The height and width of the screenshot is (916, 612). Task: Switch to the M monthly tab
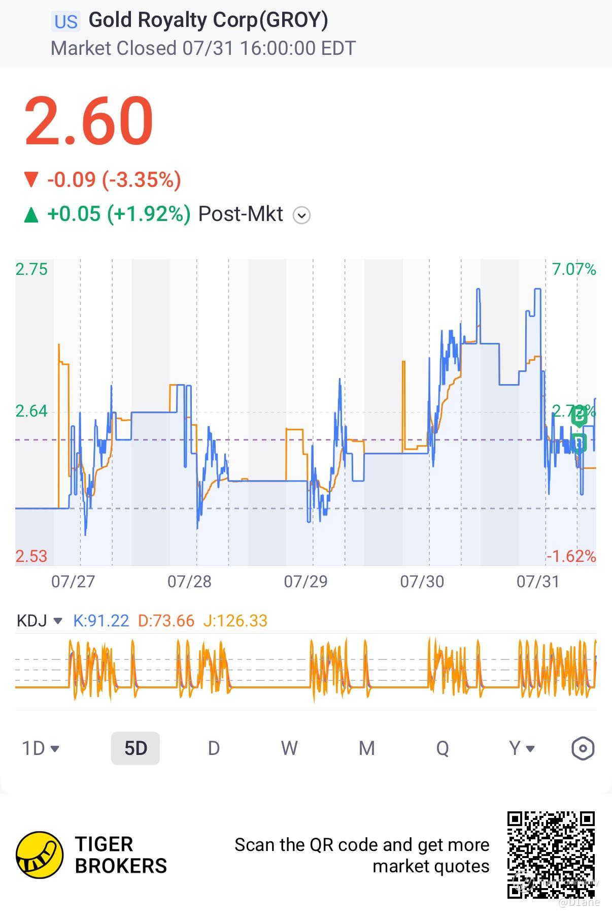point(366,748)
